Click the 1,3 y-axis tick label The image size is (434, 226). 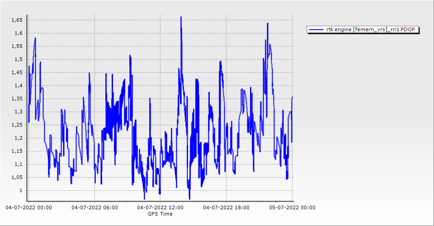coord(18,112)
